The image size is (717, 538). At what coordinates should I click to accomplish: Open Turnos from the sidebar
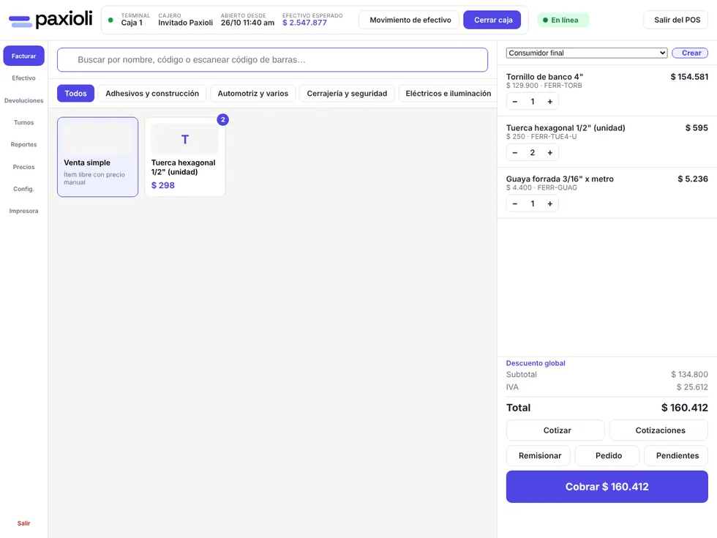point(23,123)
